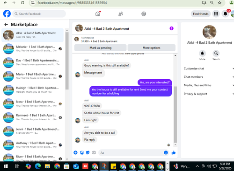Image resolution: width=234 pixels, height=171 pixels.
Task: Send a thumbs-up like
Action: pyautogui.click(x=174, y=153)
